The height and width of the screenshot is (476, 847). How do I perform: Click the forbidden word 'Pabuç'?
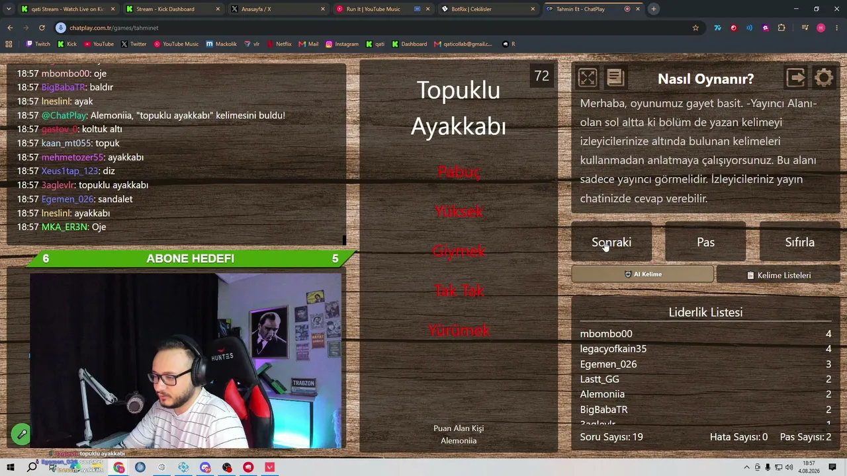459,172
